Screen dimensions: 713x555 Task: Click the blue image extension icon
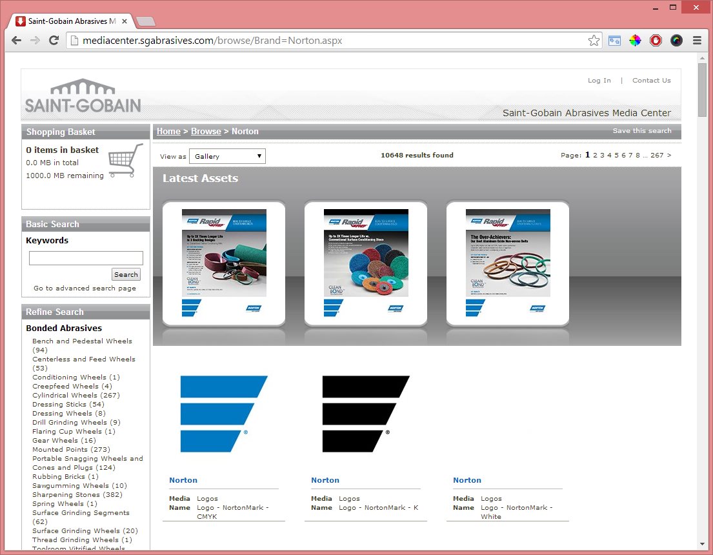point(614,41)
